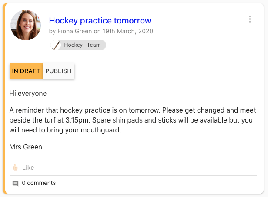Open the "0 comments" section
Viewport: 268px width, 197px height.
[x=39, y=183]
